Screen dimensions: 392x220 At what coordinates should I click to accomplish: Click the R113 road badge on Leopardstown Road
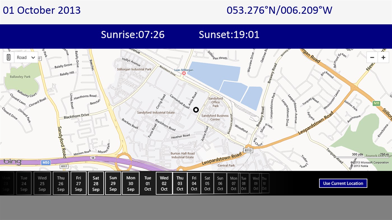point(248,150)
